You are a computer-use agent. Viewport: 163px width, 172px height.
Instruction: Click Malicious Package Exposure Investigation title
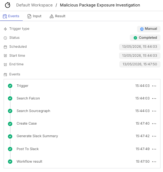[100, 5]
